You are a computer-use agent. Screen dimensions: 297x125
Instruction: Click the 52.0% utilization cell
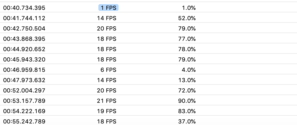pyautogui.click(x=187, y=18)
